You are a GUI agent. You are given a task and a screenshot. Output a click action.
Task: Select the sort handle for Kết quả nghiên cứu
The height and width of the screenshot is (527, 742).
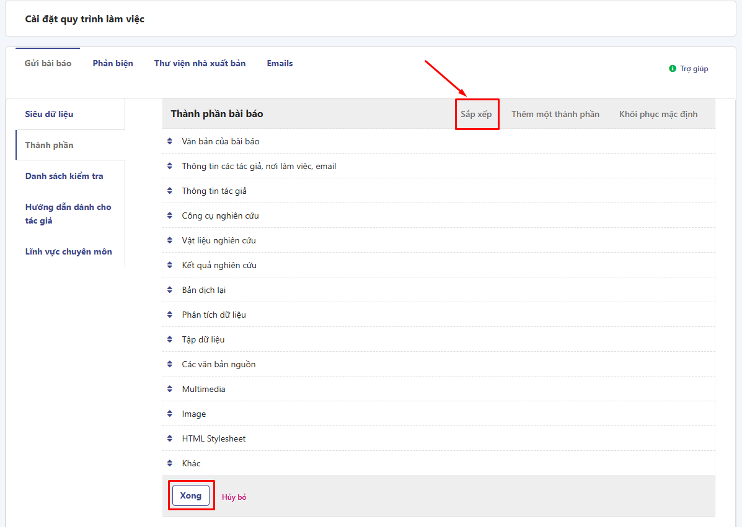tap(170, 265)
